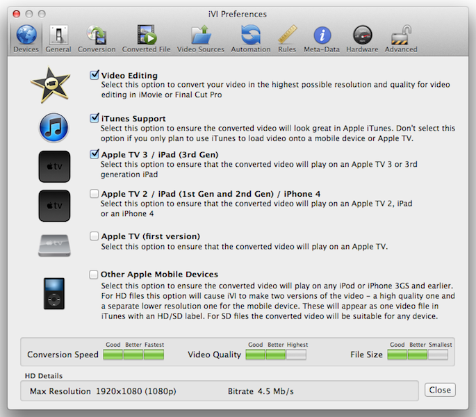Image resolution: width=476 pixels, height=417 pixels.
Task: Enable Other Apple Mobile Devices checkbox
Action: 95,275
